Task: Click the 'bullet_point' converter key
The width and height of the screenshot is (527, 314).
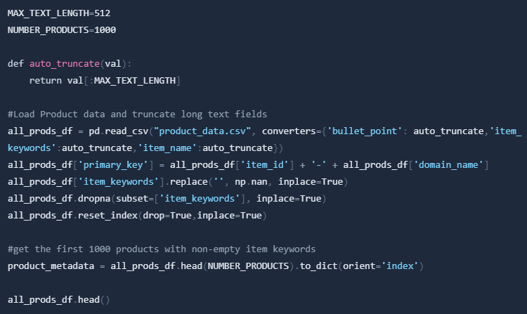Action: pyautogui.click(x=365, y=131)
